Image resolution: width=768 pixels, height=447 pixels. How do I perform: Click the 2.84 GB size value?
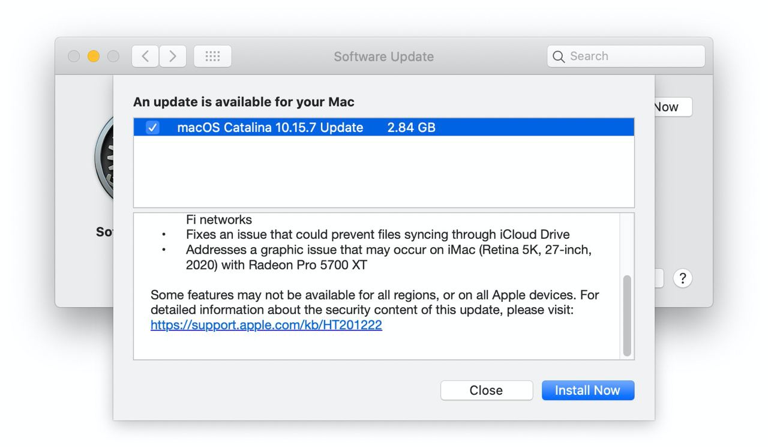(x=412, y=127)
